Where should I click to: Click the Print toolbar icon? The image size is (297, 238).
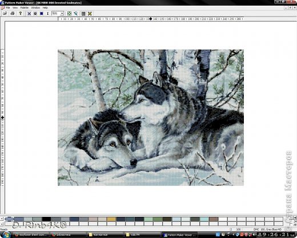(13, 13)
